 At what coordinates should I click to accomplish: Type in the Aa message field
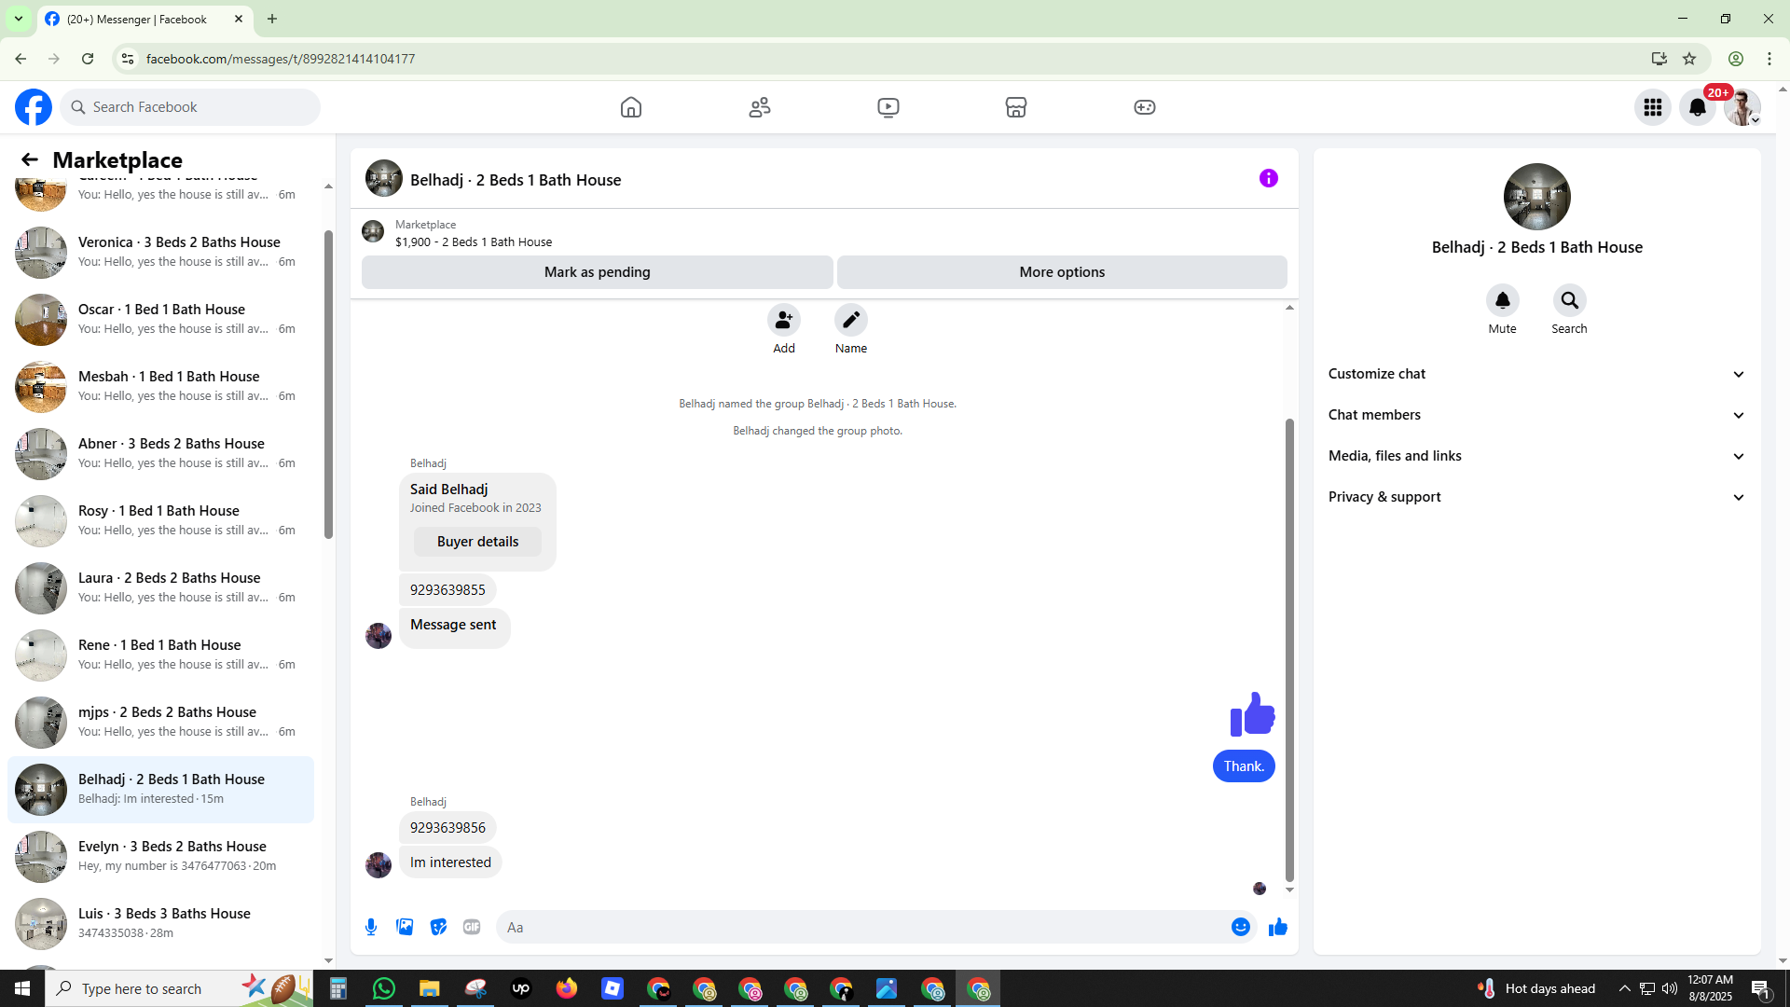coord(862,927)
